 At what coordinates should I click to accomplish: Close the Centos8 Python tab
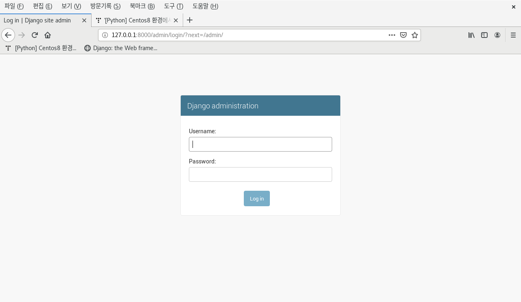(176, 20)
